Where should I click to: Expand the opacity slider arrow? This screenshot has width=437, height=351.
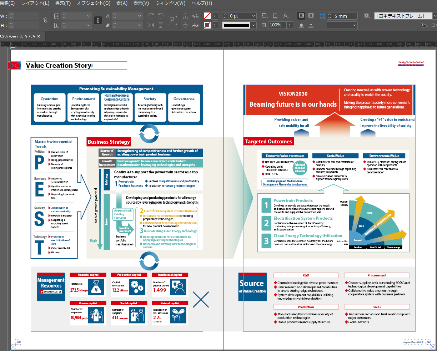(290, 25)
